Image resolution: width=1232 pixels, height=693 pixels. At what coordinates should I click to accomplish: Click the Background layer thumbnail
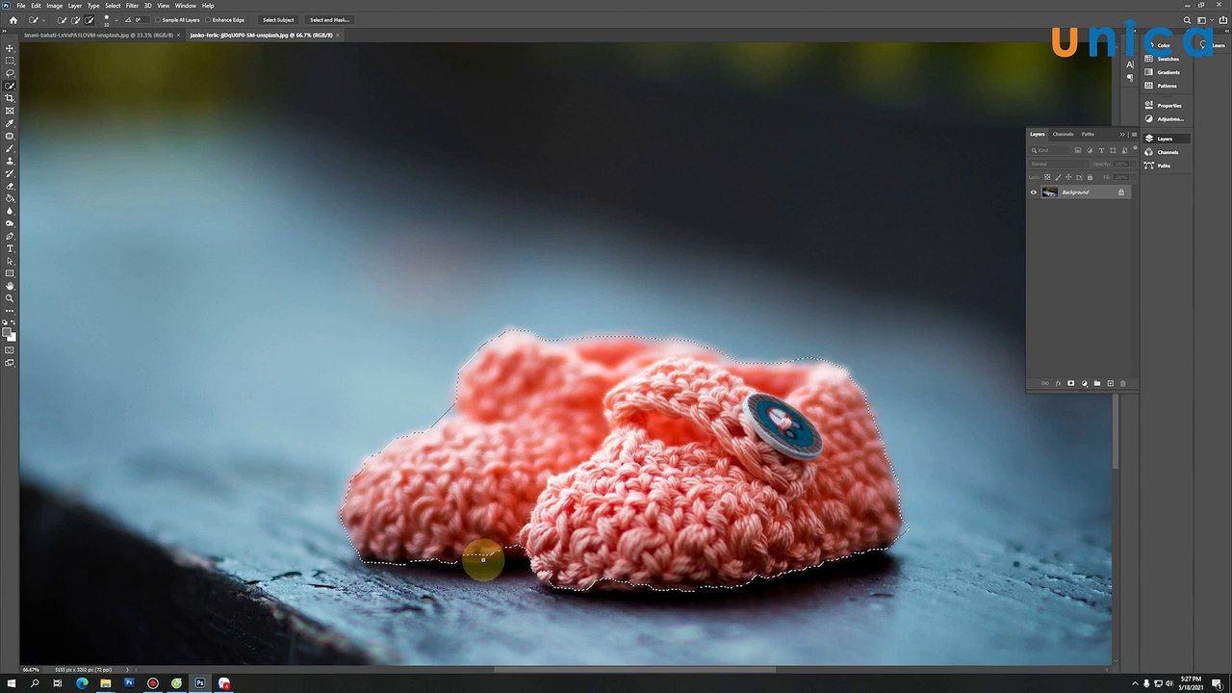point(1049,192)
